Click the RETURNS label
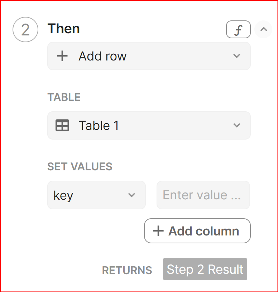The width and height of the screenshot is (278, 292). 127,271
